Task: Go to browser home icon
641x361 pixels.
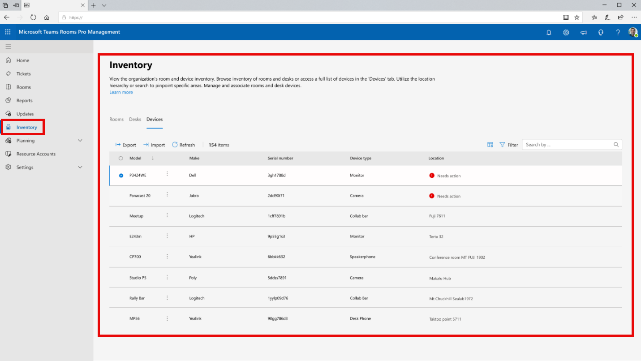Action: tap(47, 17)
